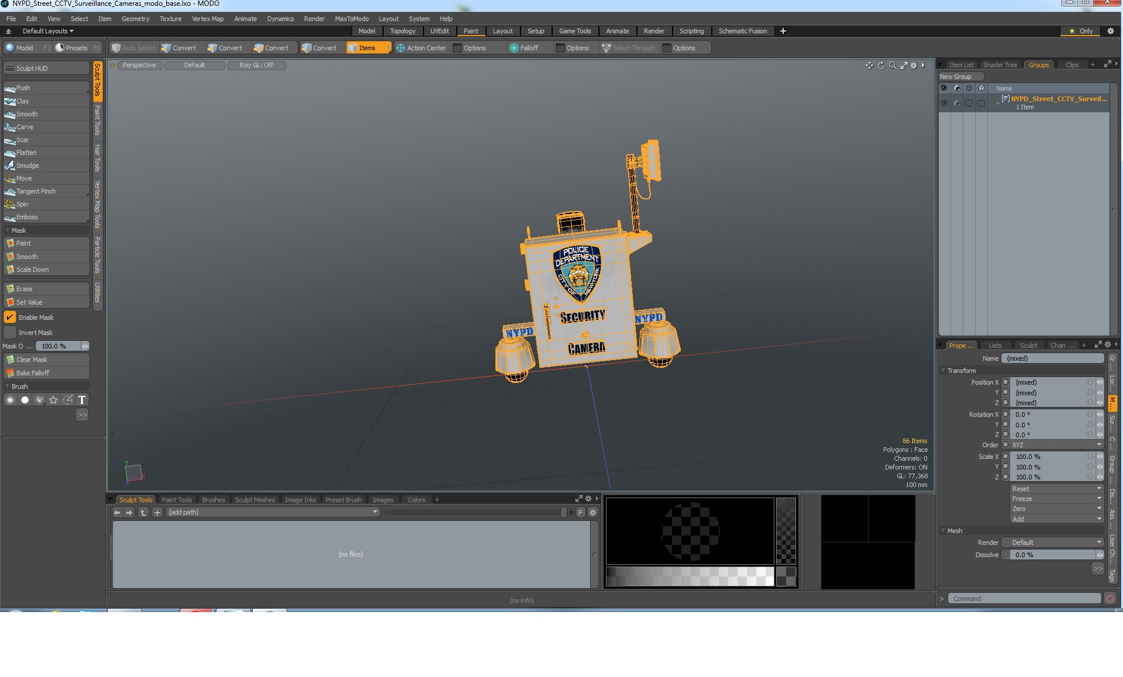The height and width of the screenshot is (677, 1123).
Task: Click the viewport zoom magnifier icon
Action: (x=893, y=65)
